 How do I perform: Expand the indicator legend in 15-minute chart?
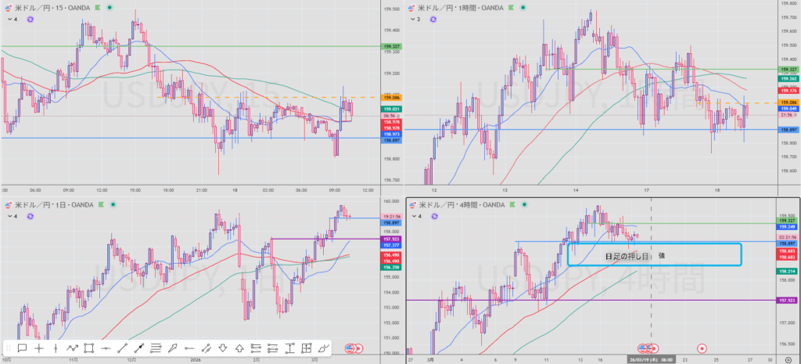pos(9,18)
